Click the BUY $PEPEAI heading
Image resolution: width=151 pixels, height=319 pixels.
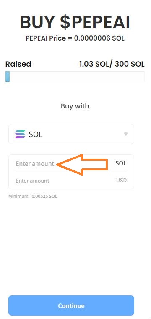[75, 22]
